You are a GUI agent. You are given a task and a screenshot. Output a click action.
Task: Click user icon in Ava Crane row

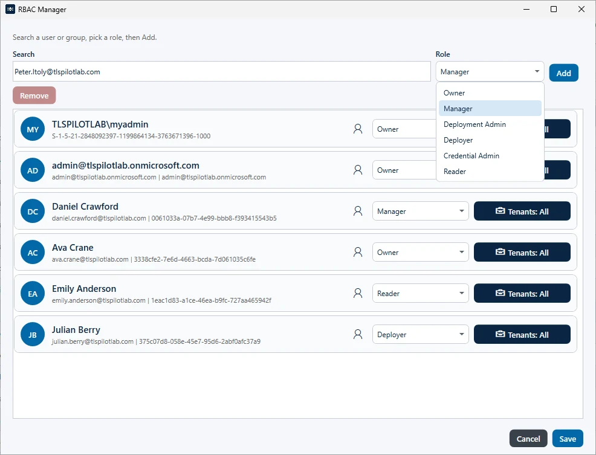pyautogui.click(x=358, y=252)
